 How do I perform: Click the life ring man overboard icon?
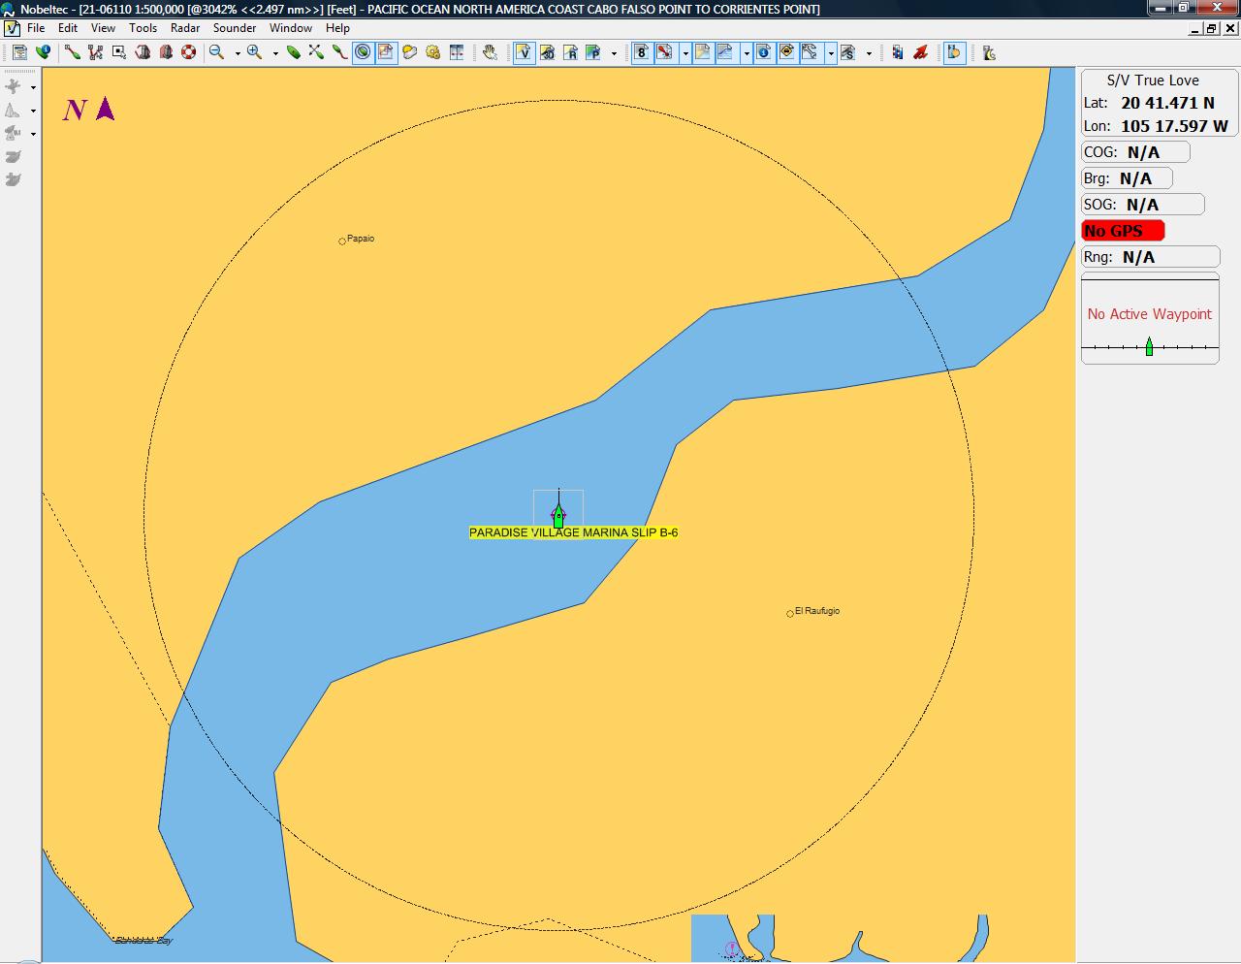(189, 52)
